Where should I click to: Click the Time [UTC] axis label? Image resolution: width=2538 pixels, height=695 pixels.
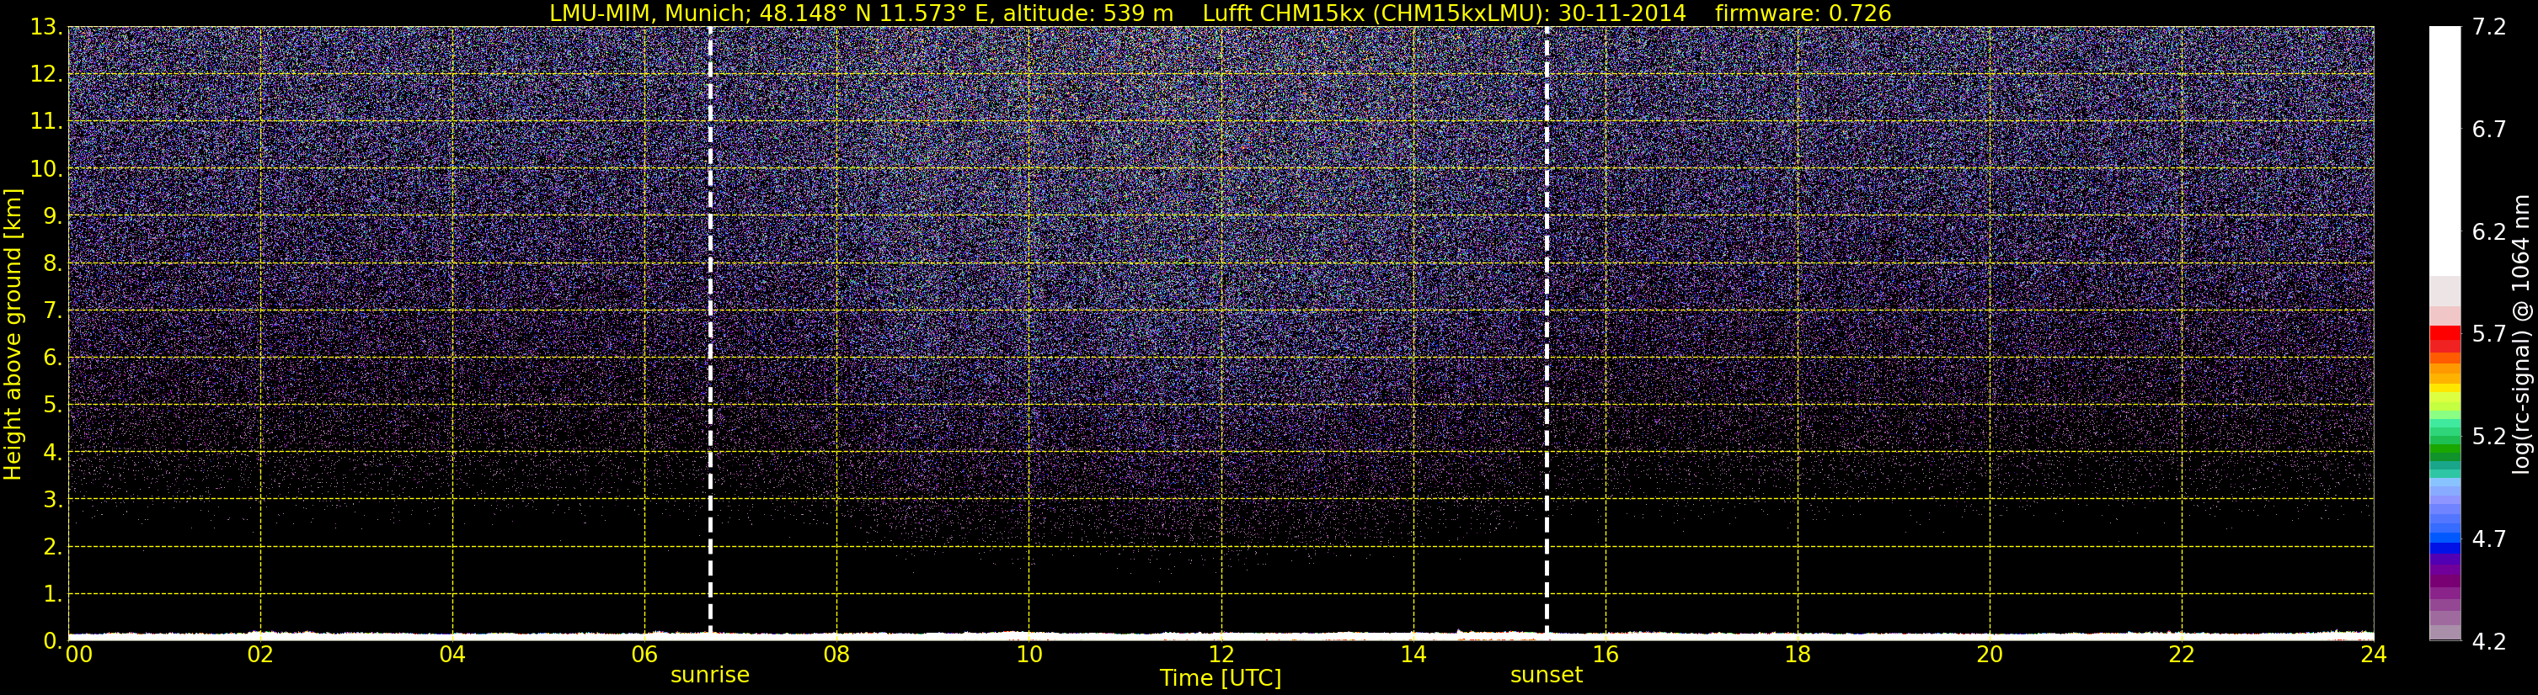[1220, 678]
